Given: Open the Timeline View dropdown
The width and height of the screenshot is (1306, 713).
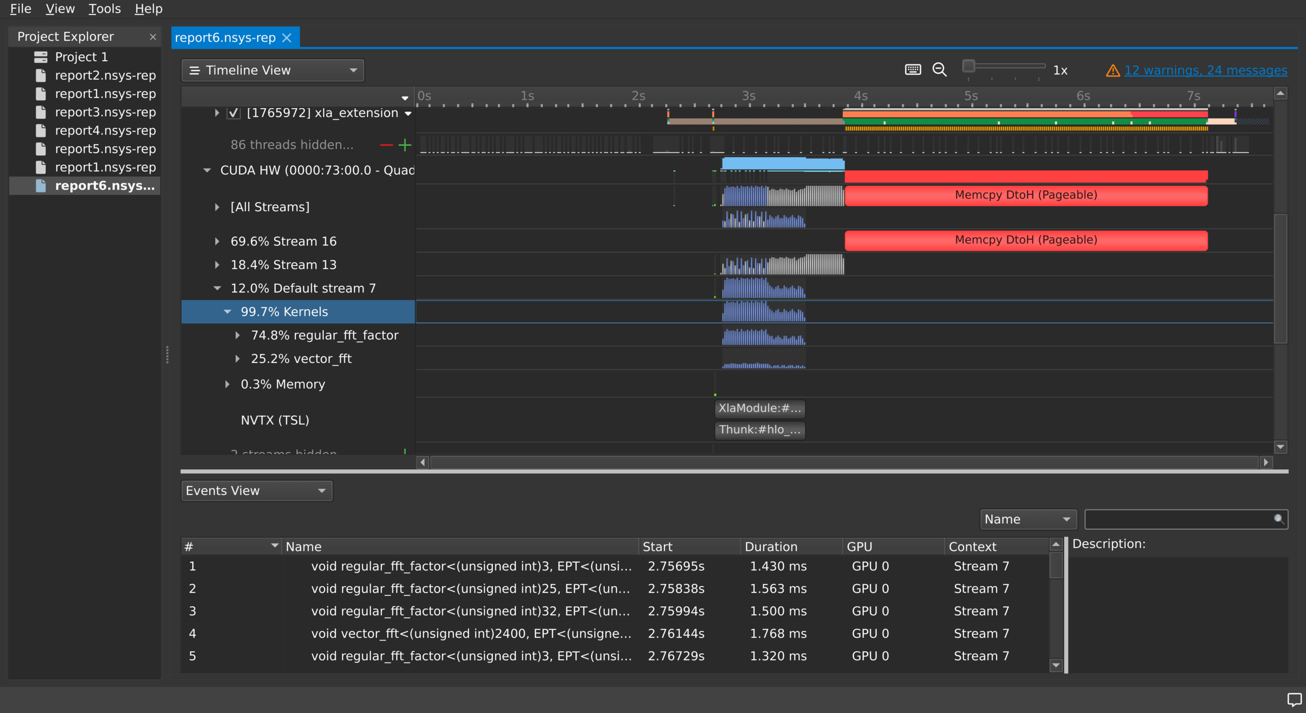Looking at the screenshot, I should click(x=273, y=70).
